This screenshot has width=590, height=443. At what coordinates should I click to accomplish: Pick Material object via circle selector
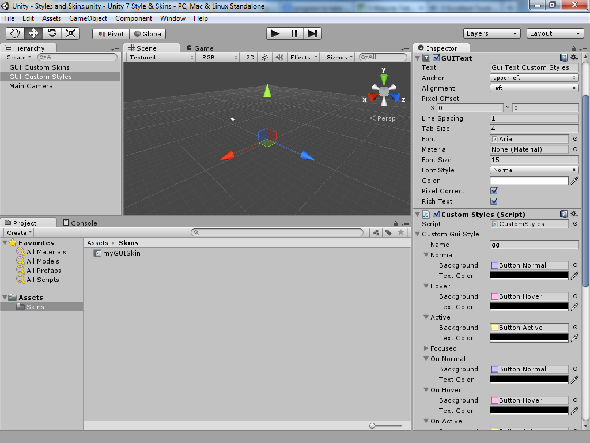point(575,149)
